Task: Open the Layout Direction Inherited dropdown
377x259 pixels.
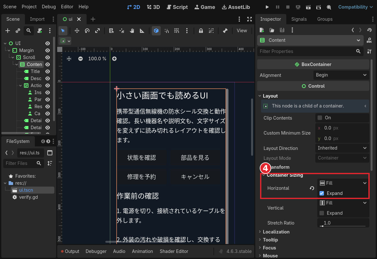Action: tap(342, 148)
